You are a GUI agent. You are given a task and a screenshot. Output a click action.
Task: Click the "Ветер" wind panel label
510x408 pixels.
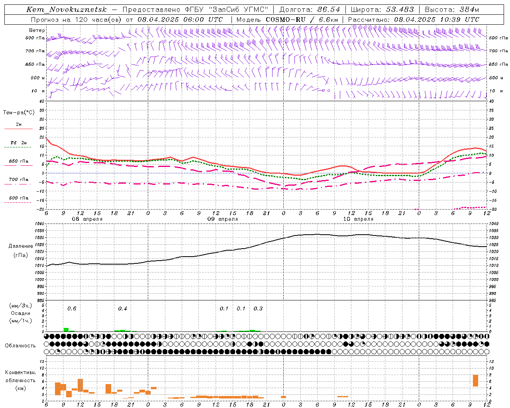pos(37,30)
